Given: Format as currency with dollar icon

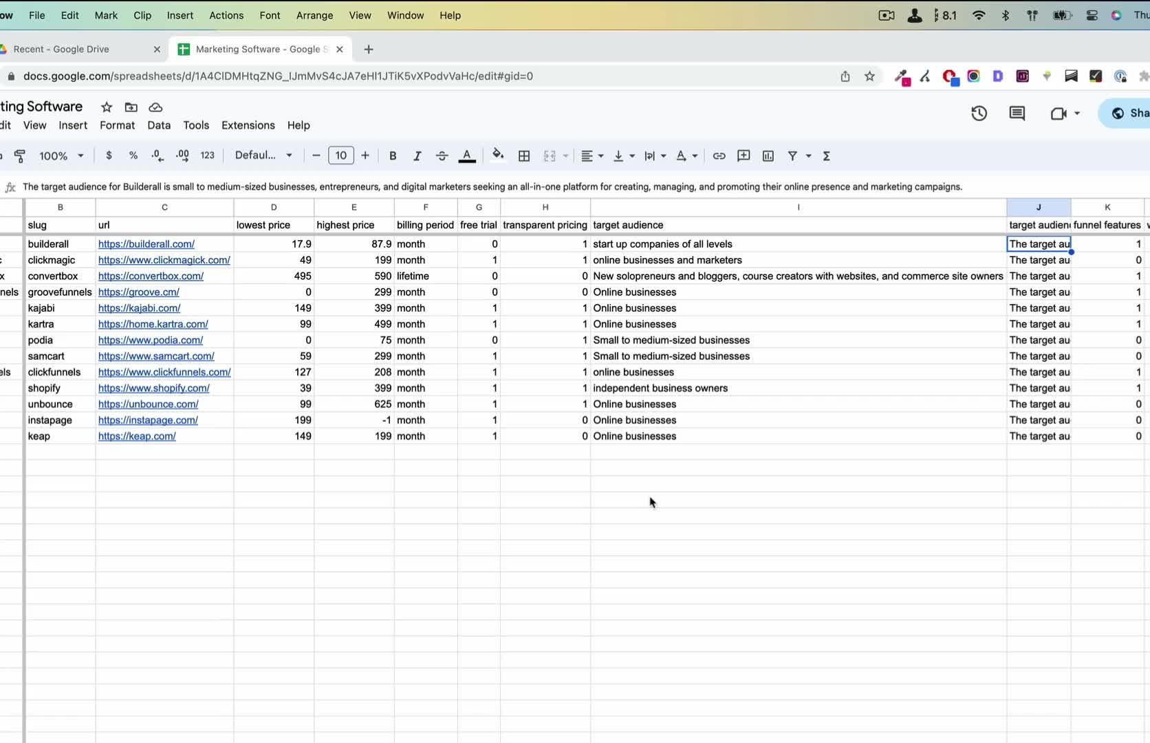Looking at the screenshot, I should point(109,155).
